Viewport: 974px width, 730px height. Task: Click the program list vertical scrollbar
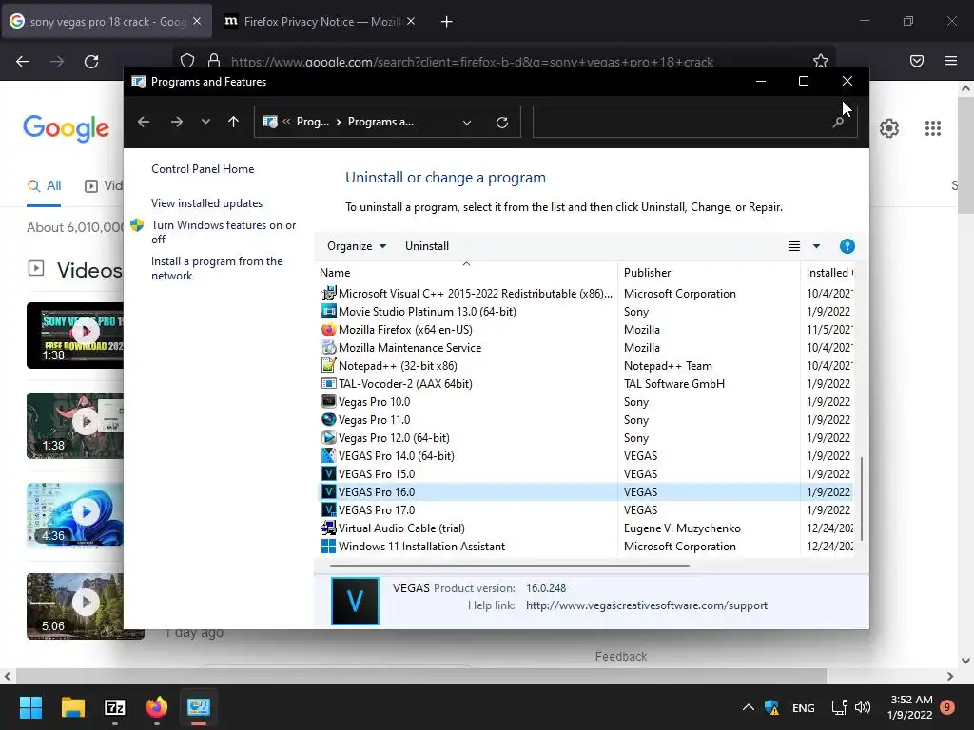point(862,498)
